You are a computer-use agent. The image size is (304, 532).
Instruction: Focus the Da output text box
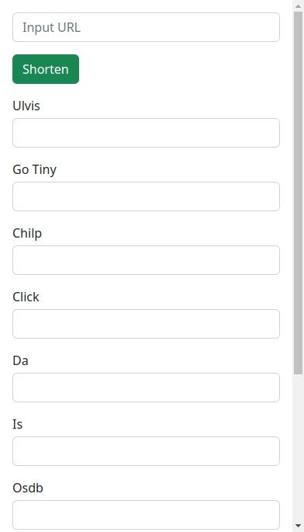146,388
